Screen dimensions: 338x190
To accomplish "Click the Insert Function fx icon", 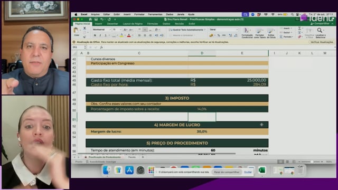I will pos(101,47).
